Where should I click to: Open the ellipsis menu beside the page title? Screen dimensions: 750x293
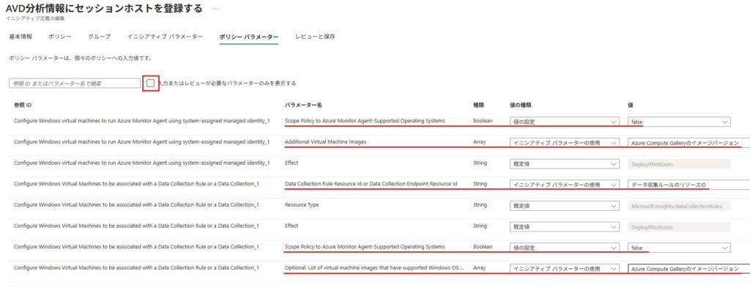pyautogui.click(x=215, y=8)
